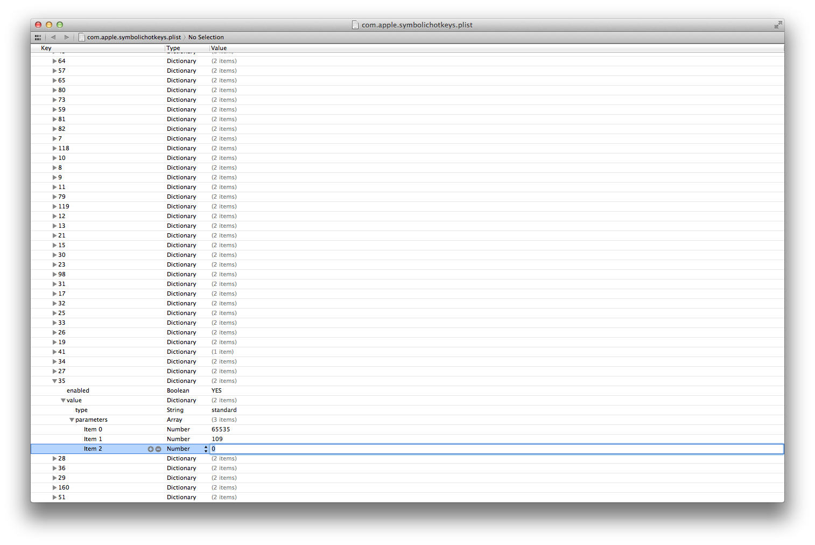
Task: Select the row with key 21
Action: tap(407, 236)
